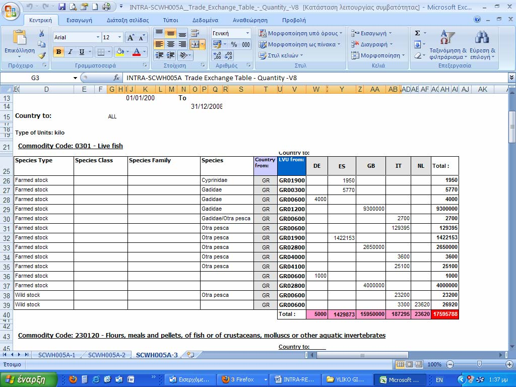
Task: Switch to sheet tab SCWH005A-2
Action: point(107,355)
